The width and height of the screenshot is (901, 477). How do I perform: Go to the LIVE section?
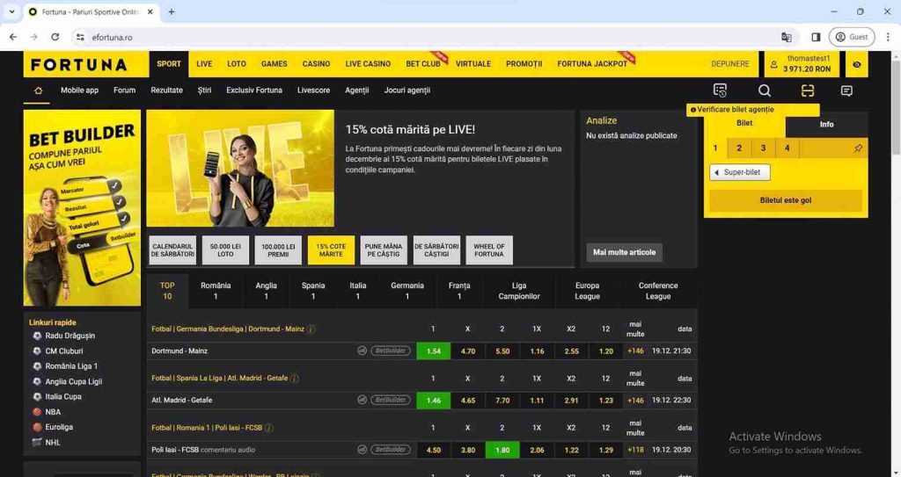coord(204,64)
